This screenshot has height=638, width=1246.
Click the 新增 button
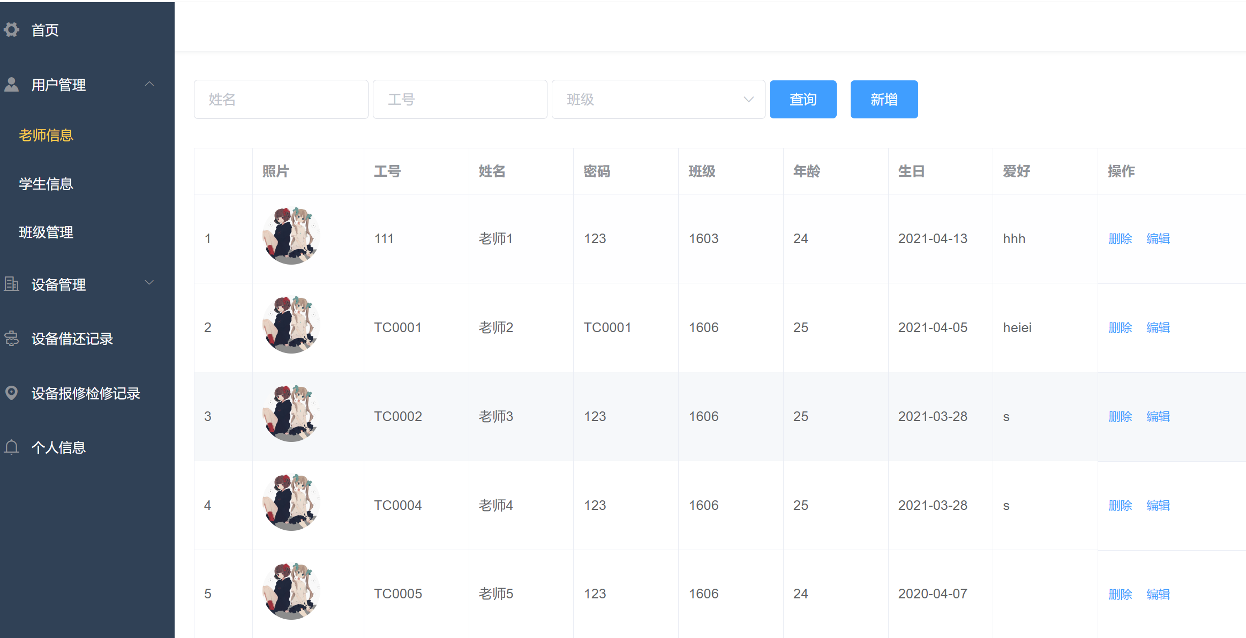[x=884, y=100]
